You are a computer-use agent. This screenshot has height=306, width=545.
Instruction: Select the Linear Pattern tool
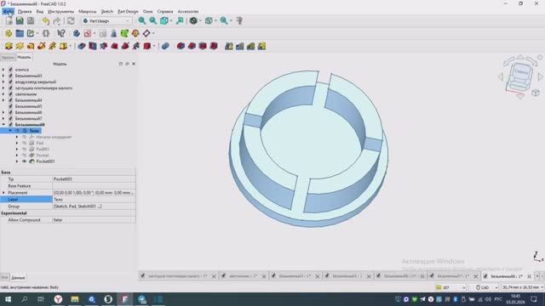(240, 46)
